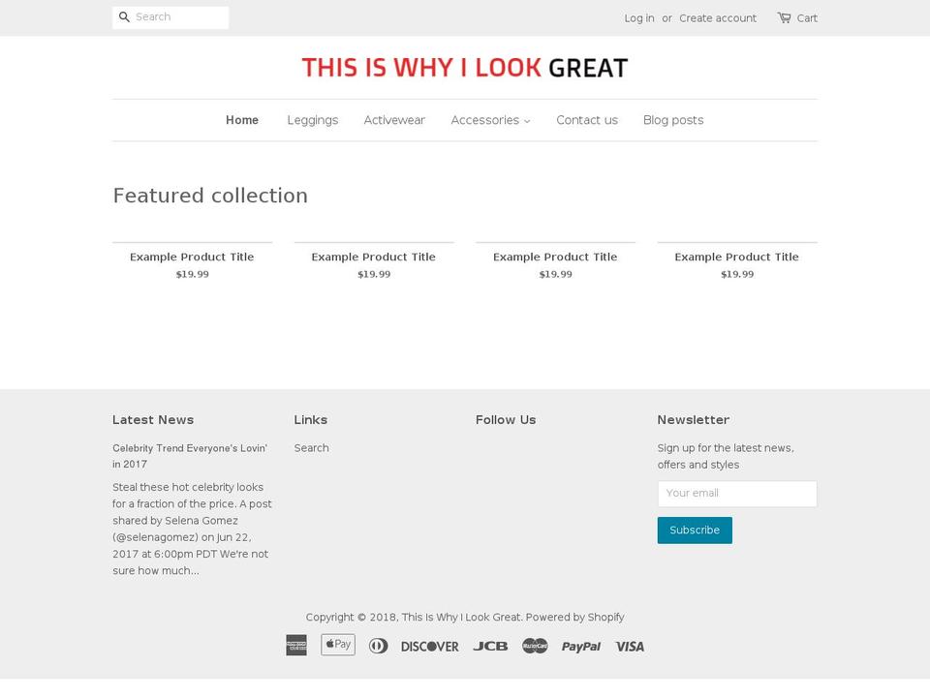Click the Follow Us heading
This screenshot has height=697, width=930.
pos(506,419)
